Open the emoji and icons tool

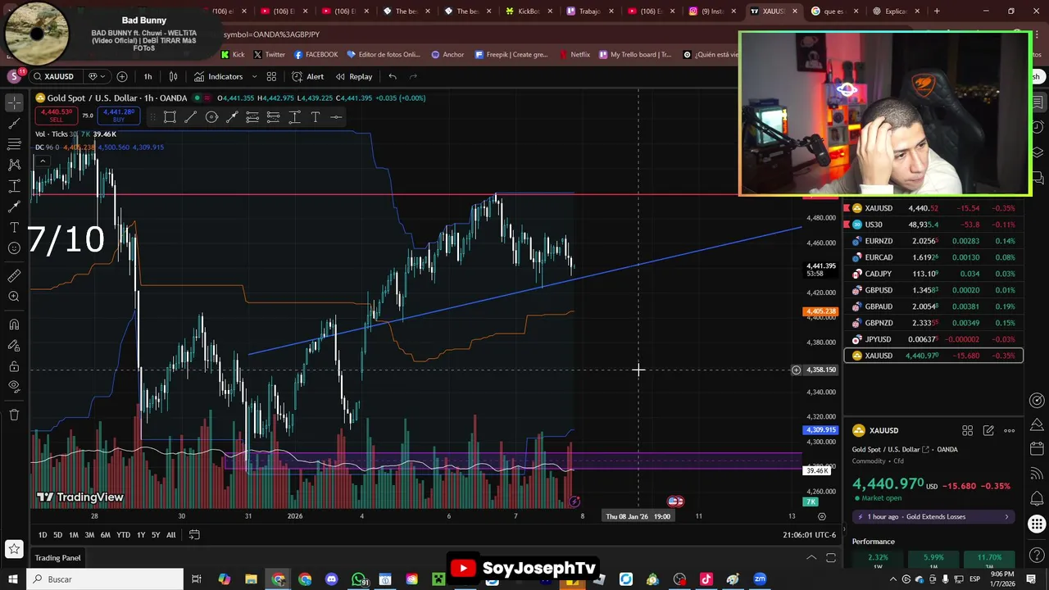tap(14, 247)
